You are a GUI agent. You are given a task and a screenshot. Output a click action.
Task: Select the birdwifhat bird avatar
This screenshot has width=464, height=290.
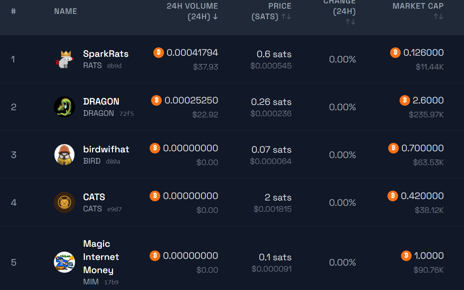pos(64,155)
